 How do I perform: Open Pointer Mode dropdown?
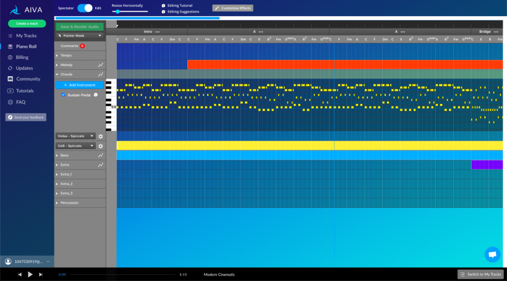coord(80,36)
